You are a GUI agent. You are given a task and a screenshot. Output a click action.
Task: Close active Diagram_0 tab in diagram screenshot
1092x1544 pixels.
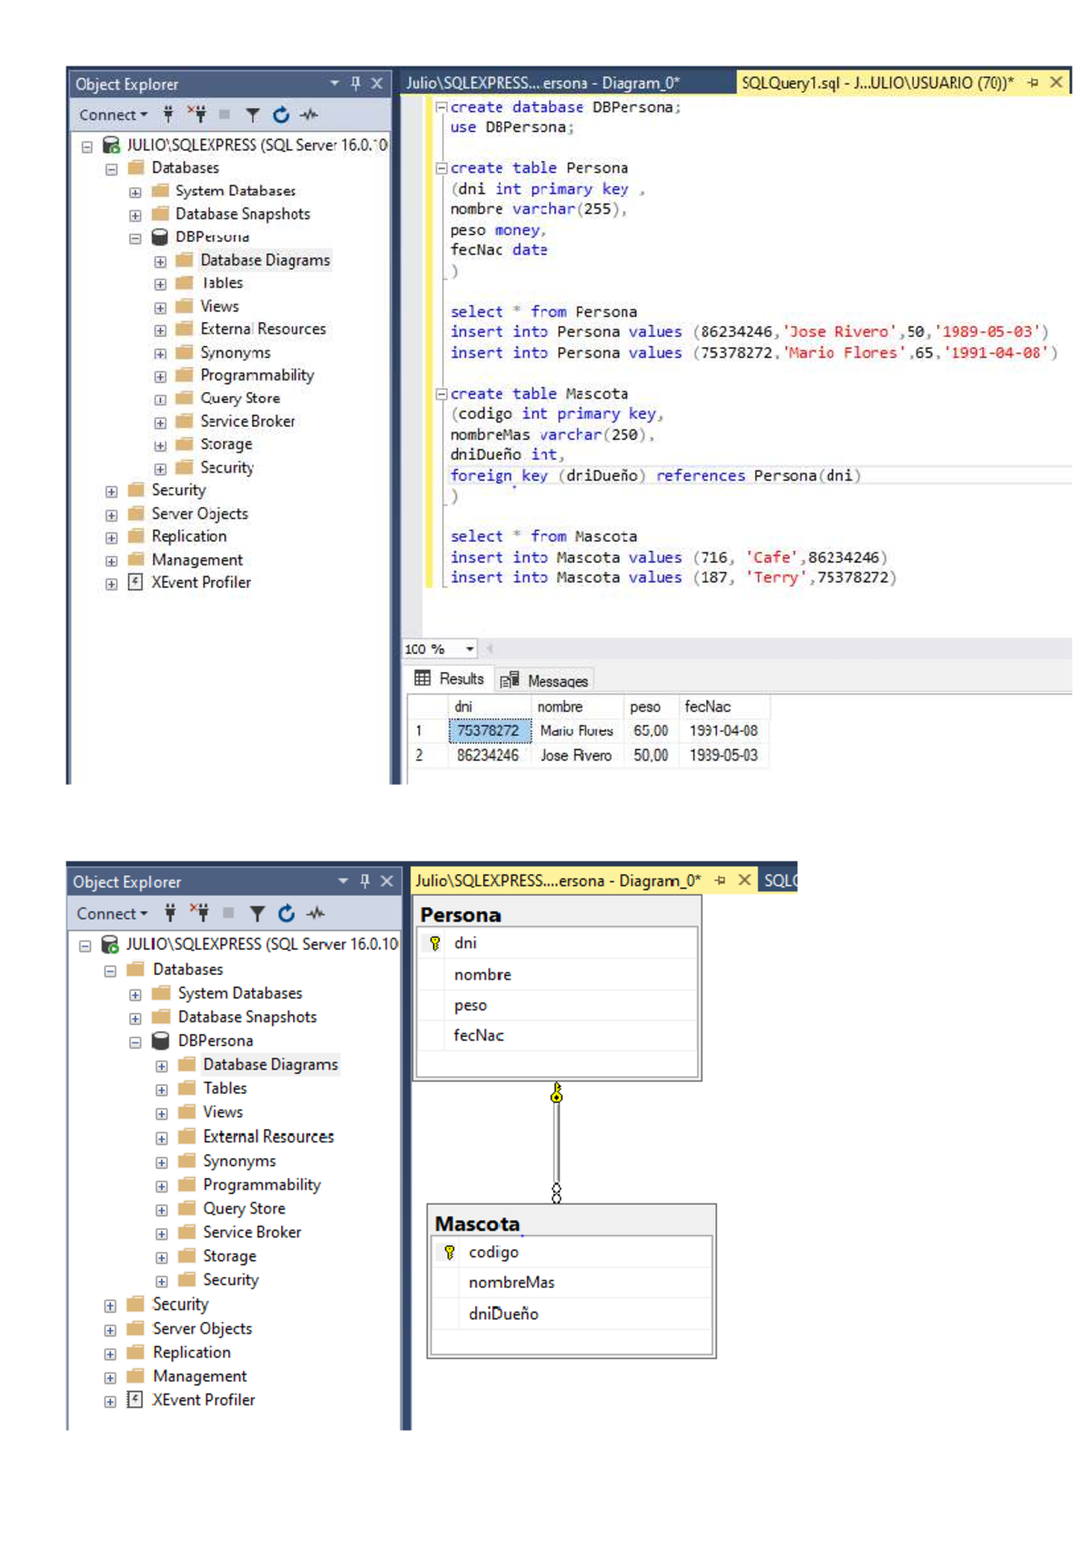click(744, 880)
